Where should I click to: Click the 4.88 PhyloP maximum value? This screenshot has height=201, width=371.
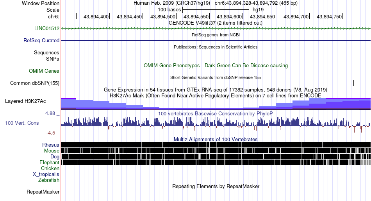[50, 113]
